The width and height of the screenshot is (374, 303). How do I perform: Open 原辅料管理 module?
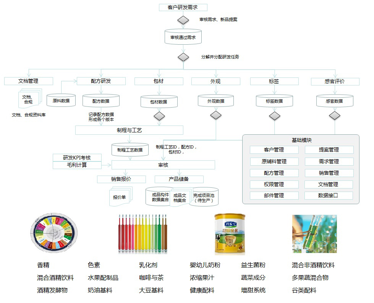274,161
